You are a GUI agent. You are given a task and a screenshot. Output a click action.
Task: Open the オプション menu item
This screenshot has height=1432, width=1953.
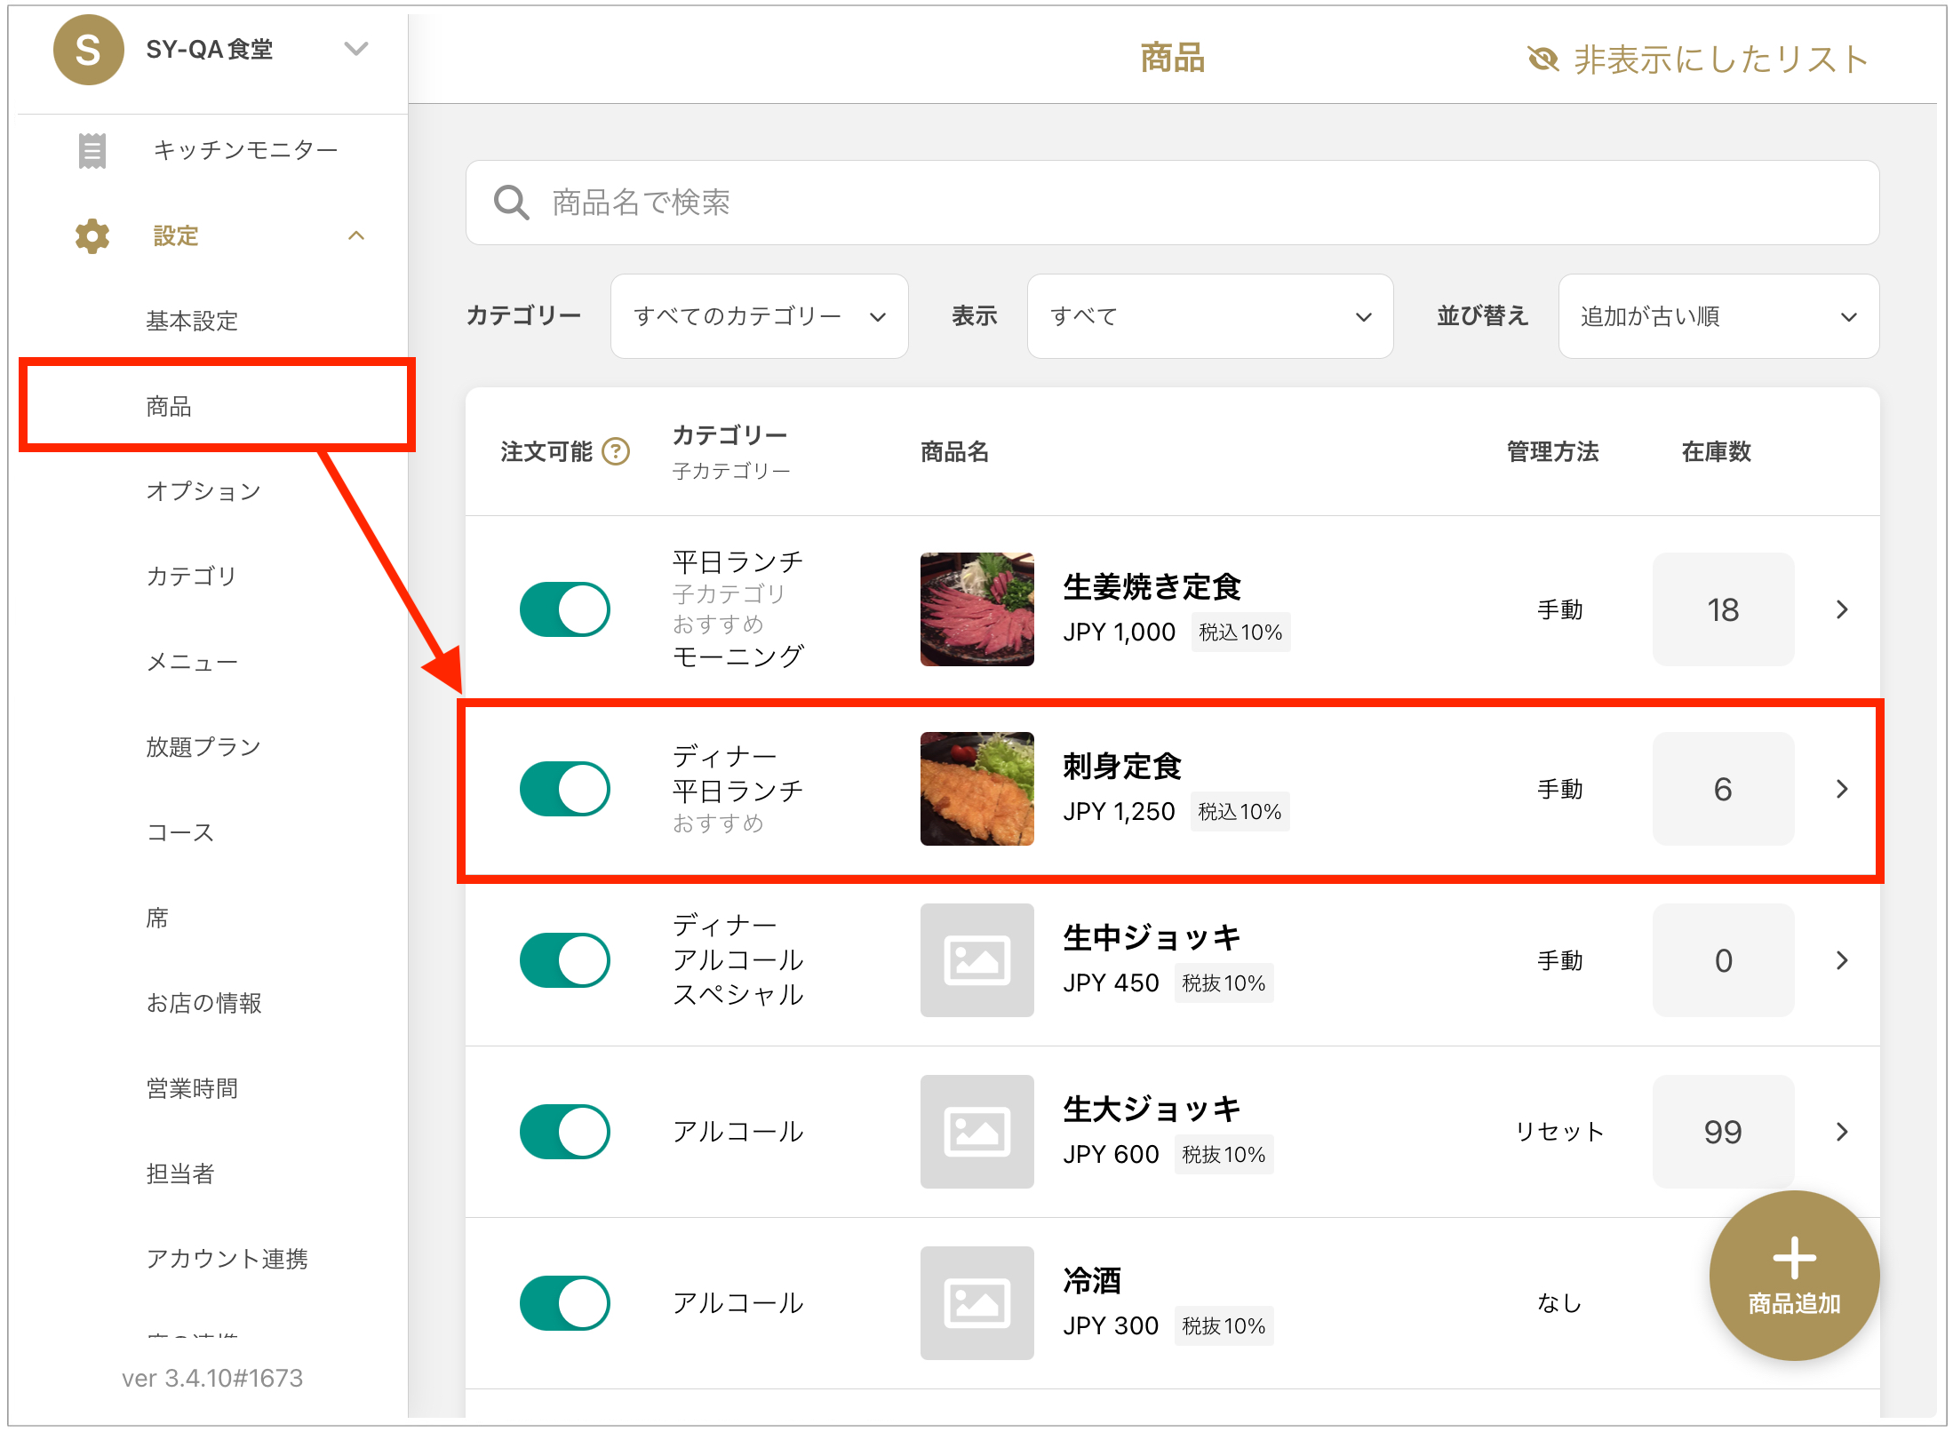203,491
